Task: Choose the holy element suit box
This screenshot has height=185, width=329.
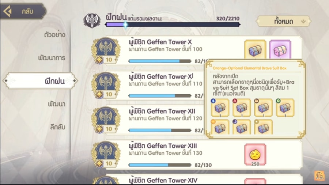Action: click(220, 127)
